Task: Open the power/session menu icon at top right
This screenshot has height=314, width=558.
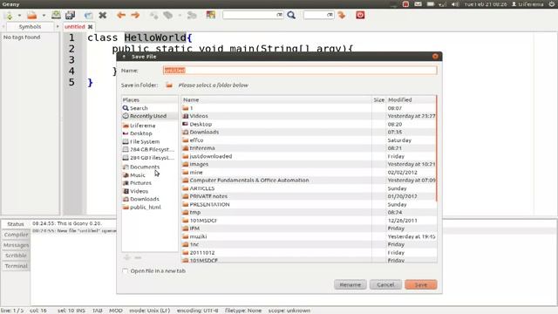Action: pos(552,4)
